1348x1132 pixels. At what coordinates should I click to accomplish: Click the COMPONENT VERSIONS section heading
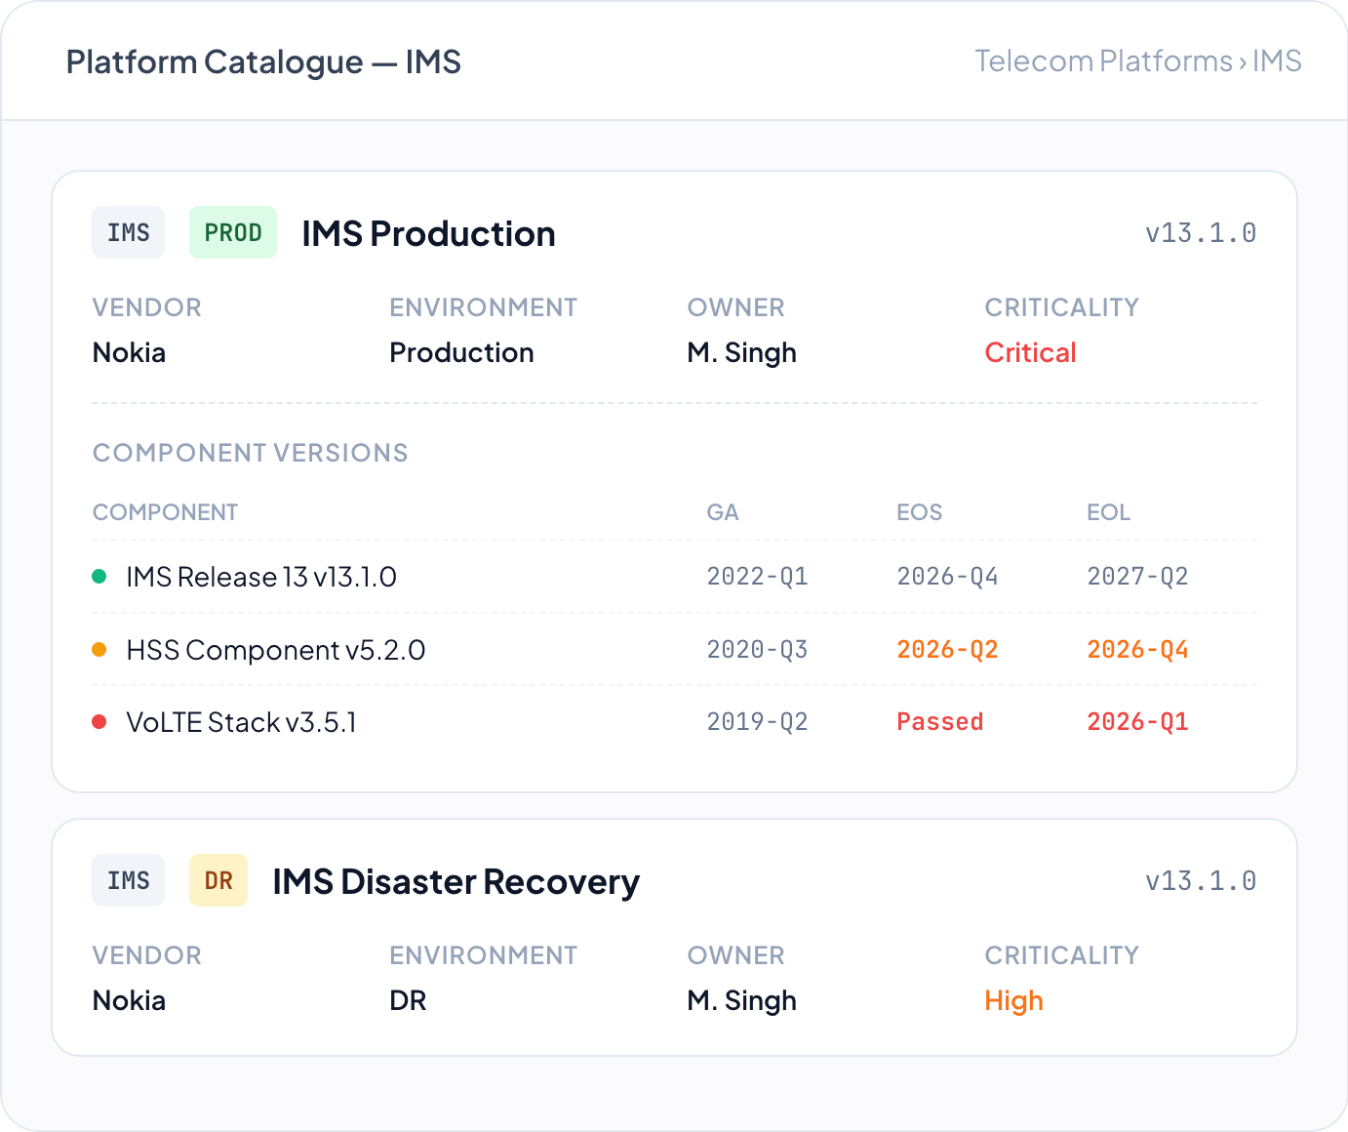coord(250,453)
